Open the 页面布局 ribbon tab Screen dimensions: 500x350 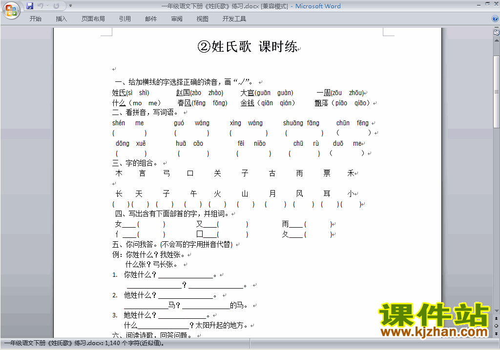[93, 19]
